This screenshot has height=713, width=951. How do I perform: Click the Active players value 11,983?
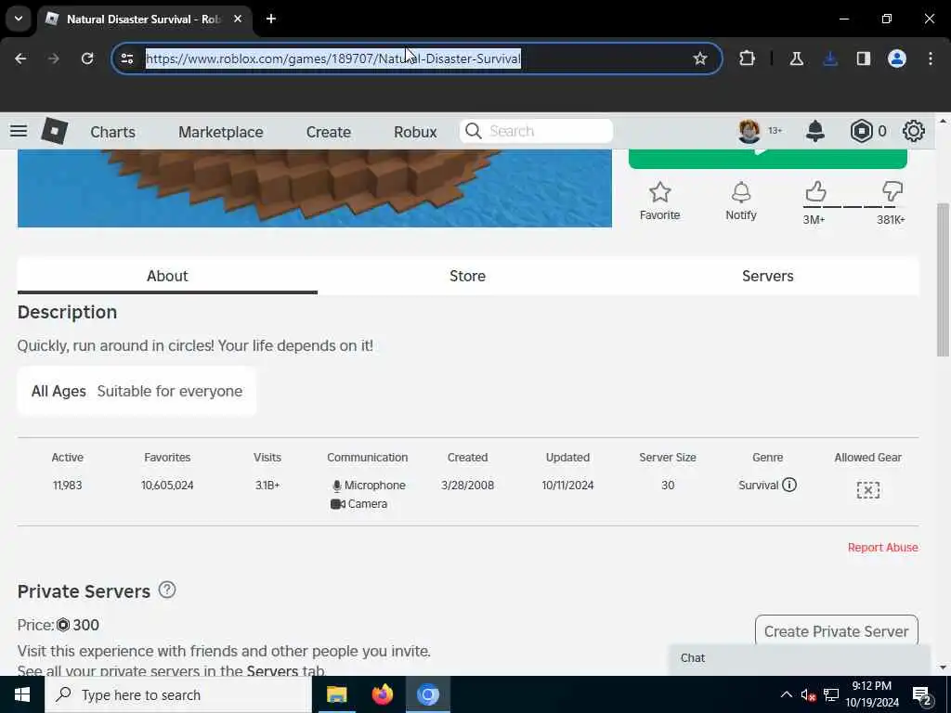point(67,485)
